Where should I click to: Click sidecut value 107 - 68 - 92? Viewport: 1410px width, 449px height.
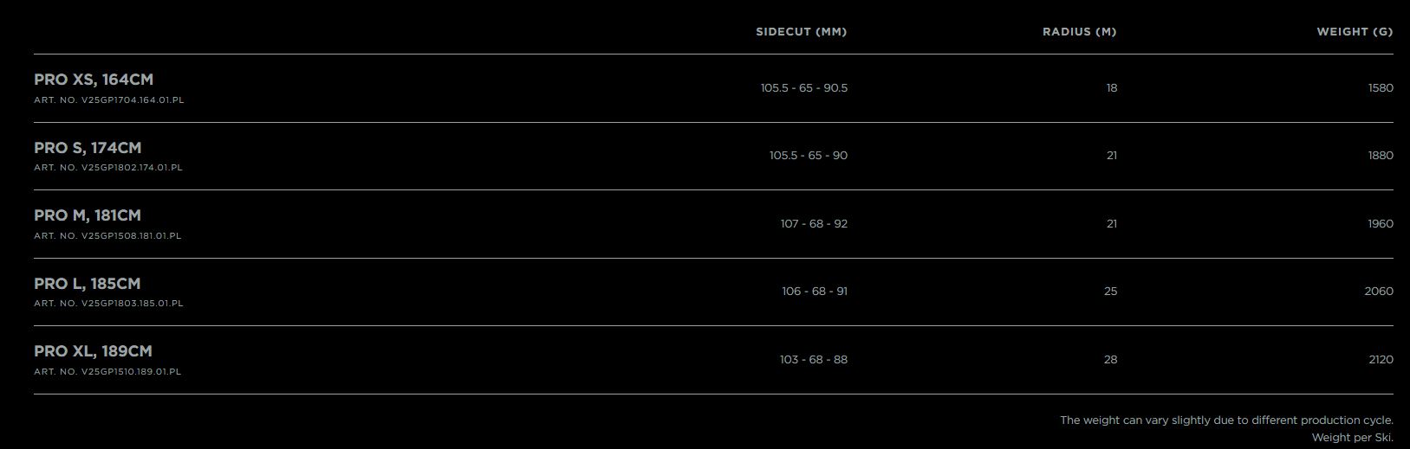814,224
